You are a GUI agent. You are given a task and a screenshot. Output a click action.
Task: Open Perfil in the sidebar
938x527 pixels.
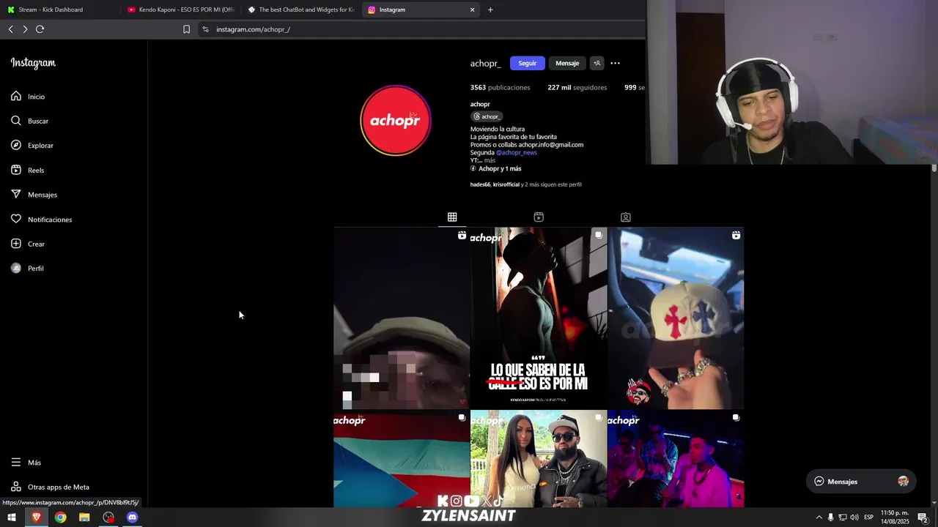coord(28,268)
